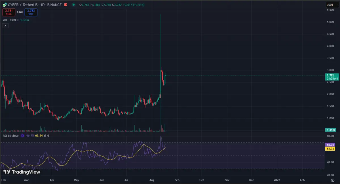Click the green market status dot
Image resolution: width=340 pixels, height=184 pixels.
(74, 5)
